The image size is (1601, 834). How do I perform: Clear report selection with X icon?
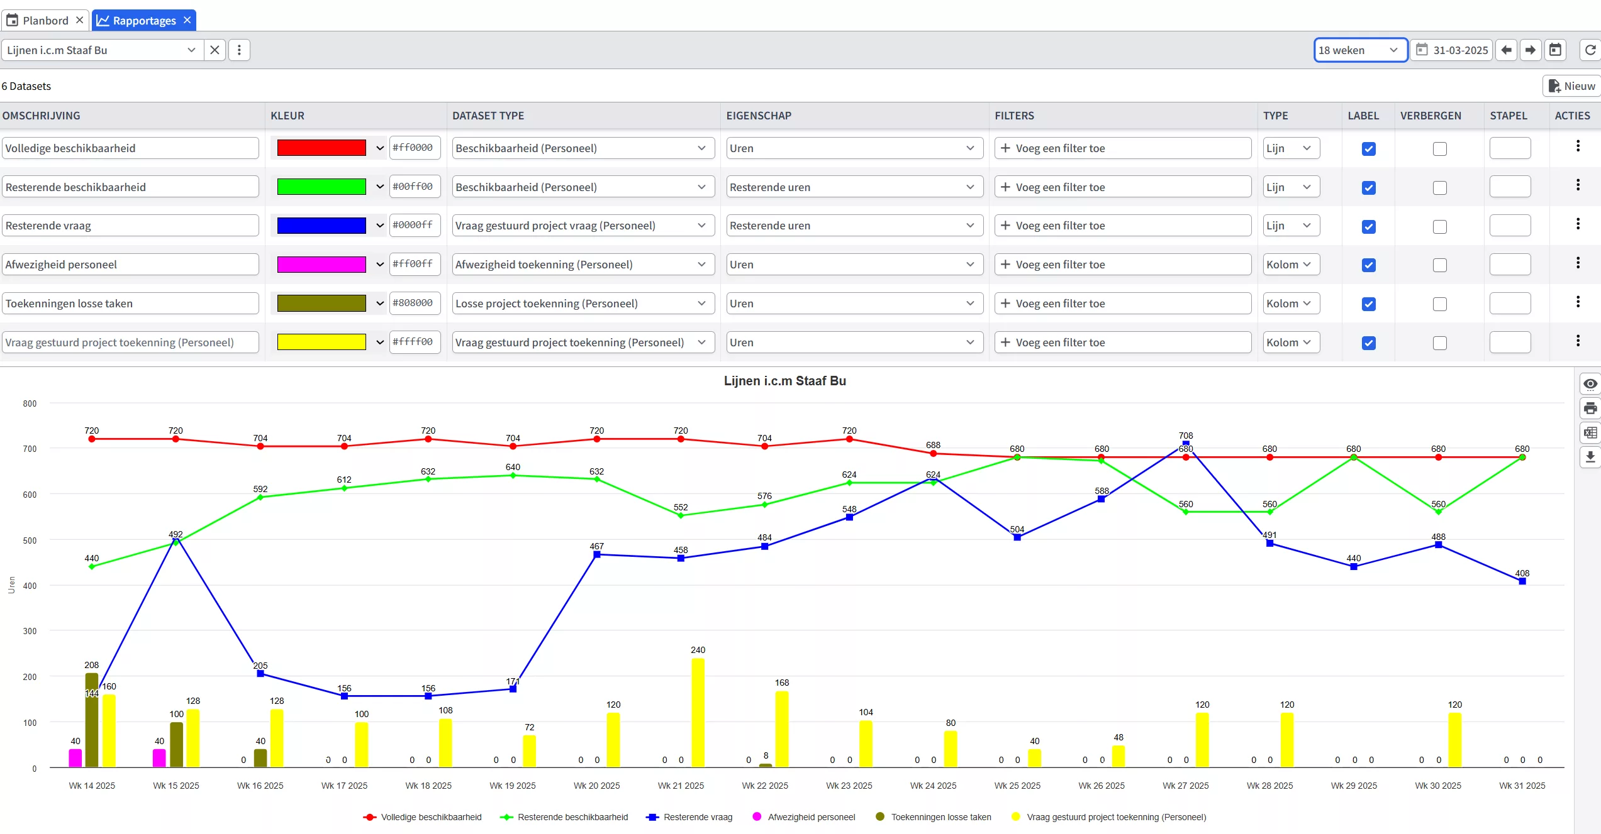(x=215, y=50)
